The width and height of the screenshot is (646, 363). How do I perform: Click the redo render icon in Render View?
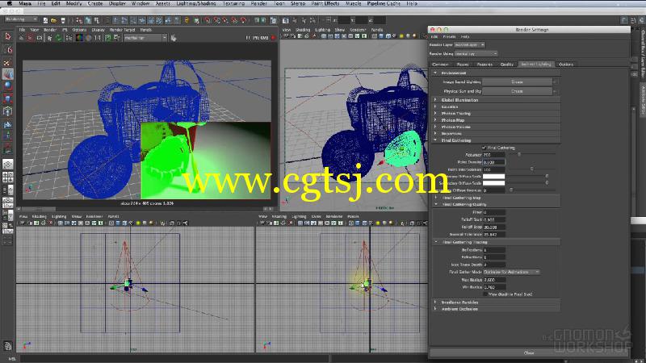22,38
